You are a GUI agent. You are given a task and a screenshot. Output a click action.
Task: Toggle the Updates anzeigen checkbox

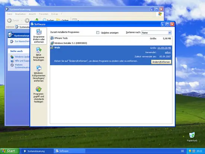click(x=98, y=32)
